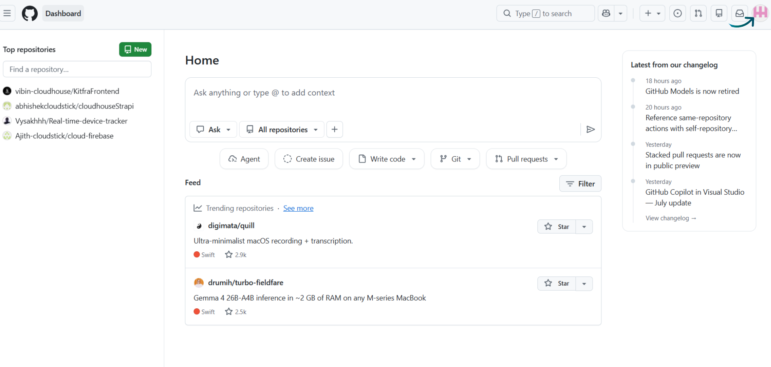Open Vysakhhh/Real-time-device-tracker repository
The width and height of the screenshot is (771, 367).
pyautogui.click(x=71, y=121)
